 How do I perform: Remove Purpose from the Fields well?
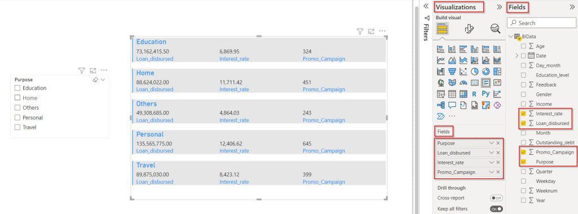pos(498,143)
